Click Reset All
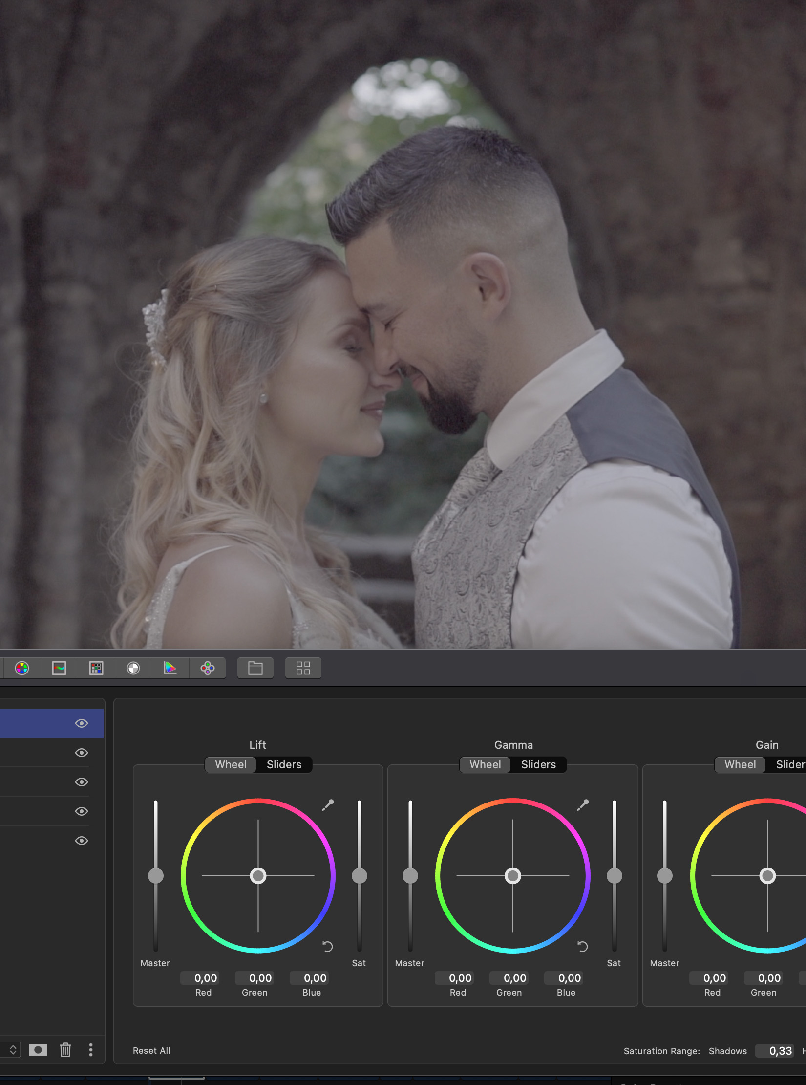The image size is (806, 1085). (x=151, y=1050)
